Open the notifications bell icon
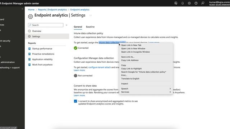The height and width of the screenshot is (129, 230). 183,3
